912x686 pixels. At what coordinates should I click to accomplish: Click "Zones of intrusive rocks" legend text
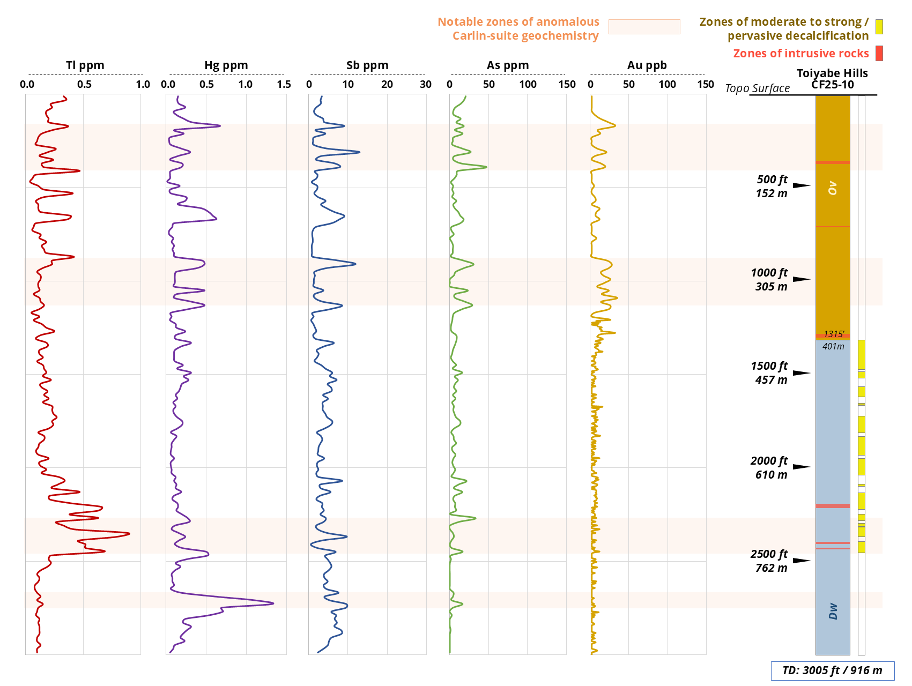point(801,54)
